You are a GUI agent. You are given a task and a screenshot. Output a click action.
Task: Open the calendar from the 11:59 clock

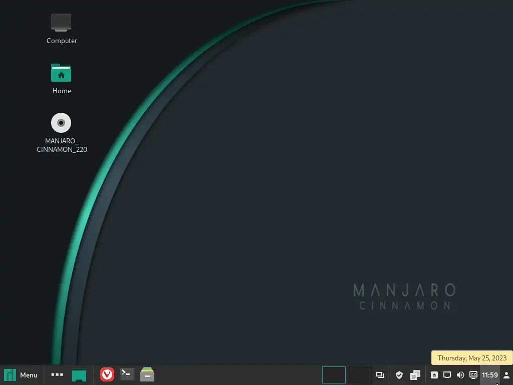490,375
